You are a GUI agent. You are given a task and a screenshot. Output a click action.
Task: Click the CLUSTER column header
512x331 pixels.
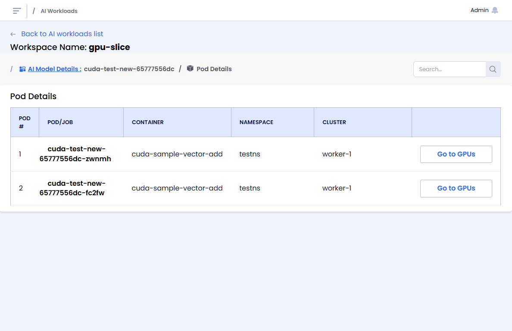coord(334,122)
